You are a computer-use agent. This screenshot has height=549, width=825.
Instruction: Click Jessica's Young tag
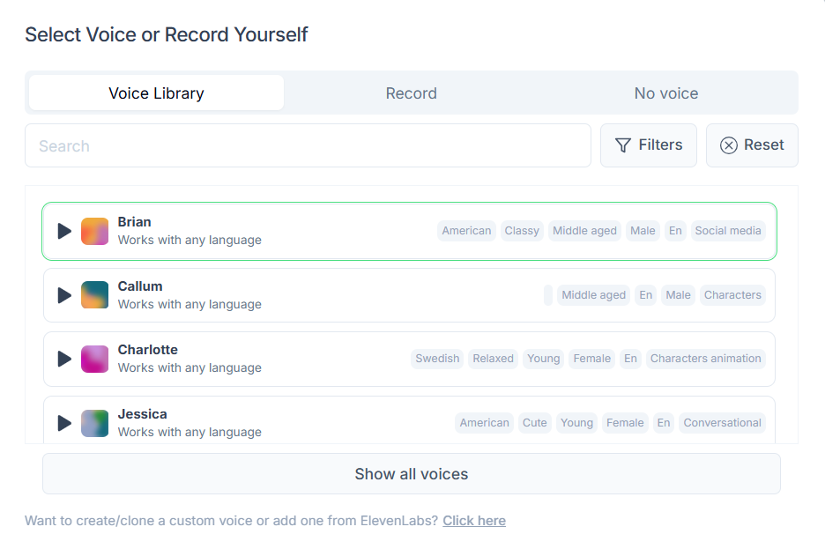[x=576, y=423]
